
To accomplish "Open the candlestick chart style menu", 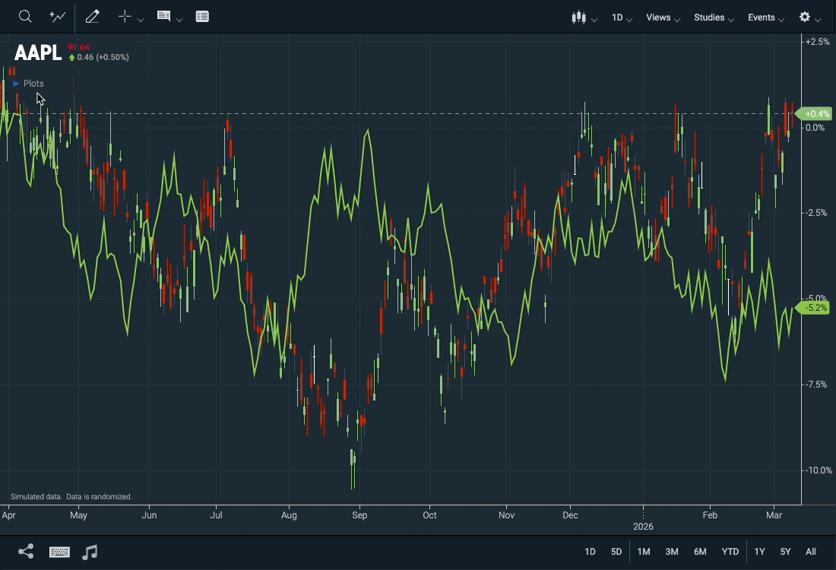I will pos(579,17).
